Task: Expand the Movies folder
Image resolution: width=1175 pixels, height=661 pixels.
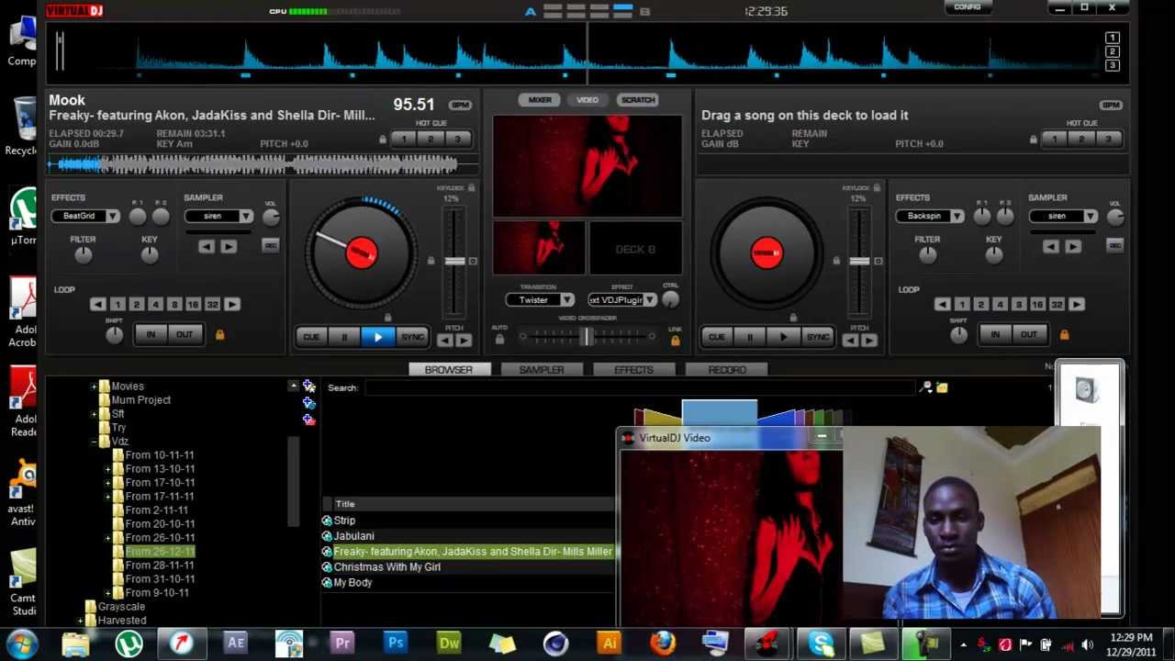Action: [94, 387]
